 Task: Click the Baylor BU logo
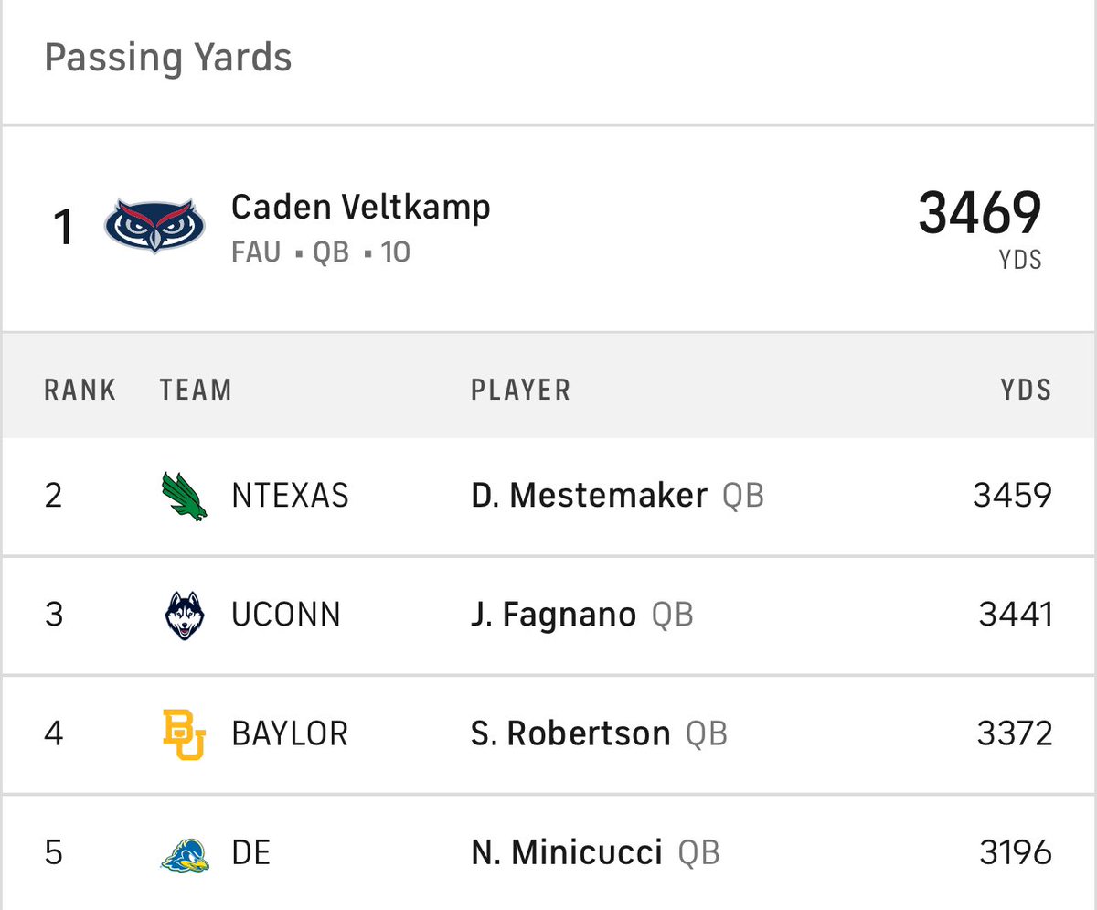(x=184, y=734)
